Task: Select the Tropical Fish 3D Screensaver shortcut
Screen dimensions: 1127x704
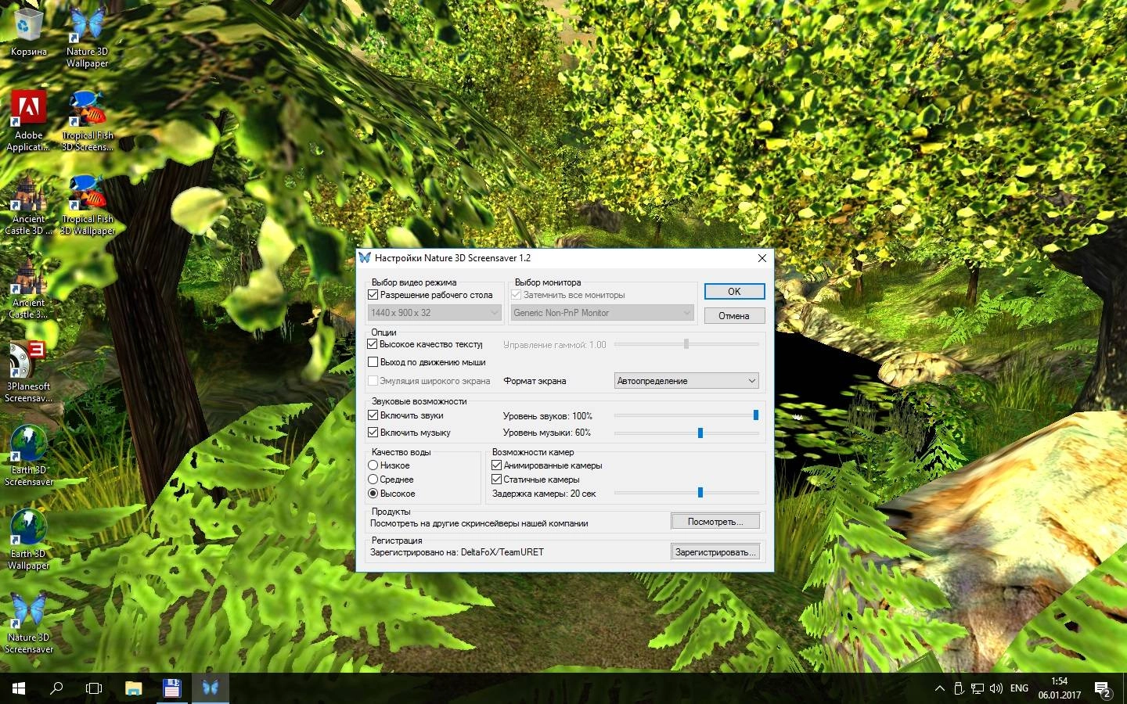Action: pyautogui.click(x=87, y=120)
